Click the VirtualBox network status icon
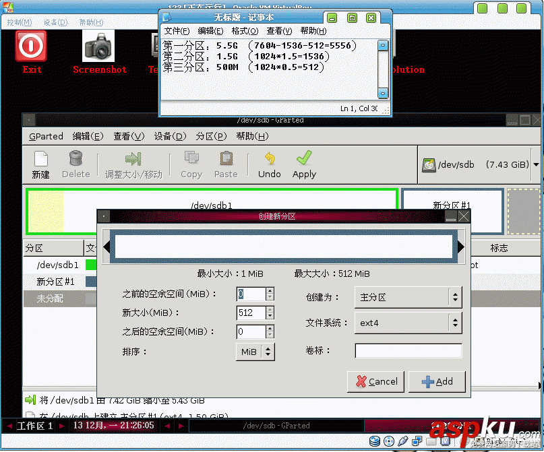544x452 pixels. tap(417, 441)
